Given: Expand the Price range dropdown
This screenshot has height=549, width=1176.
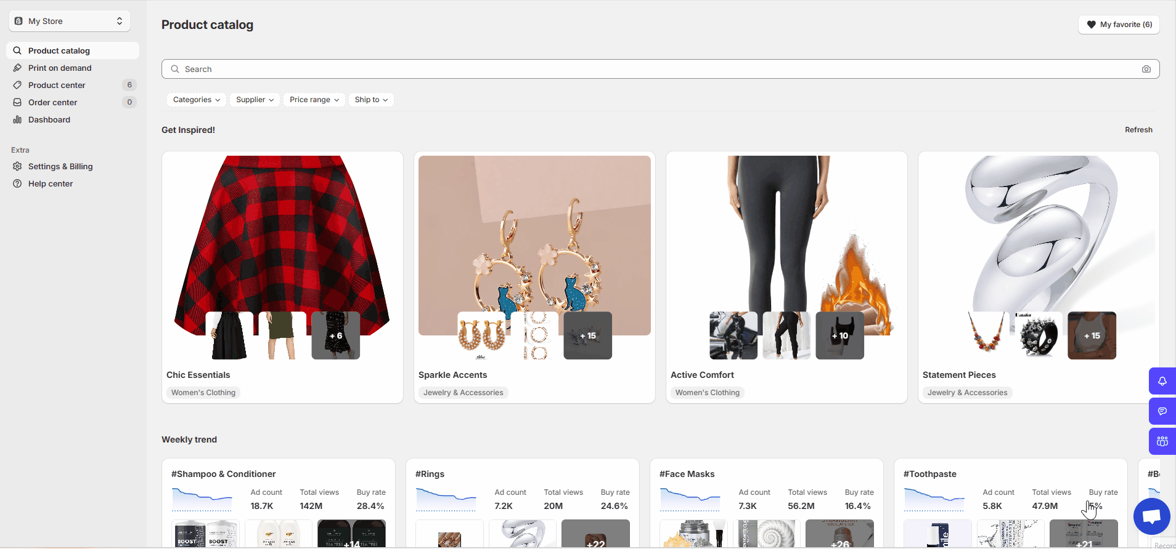Looking at the screenshot, I should (314, 100).
